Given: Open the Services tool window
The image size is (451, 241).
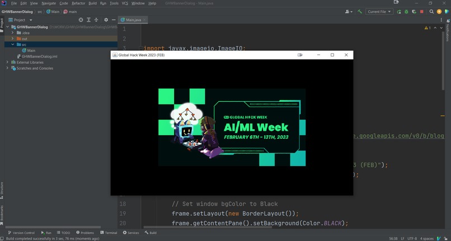Looking at the screenshot, I should [x=131, y=233].
